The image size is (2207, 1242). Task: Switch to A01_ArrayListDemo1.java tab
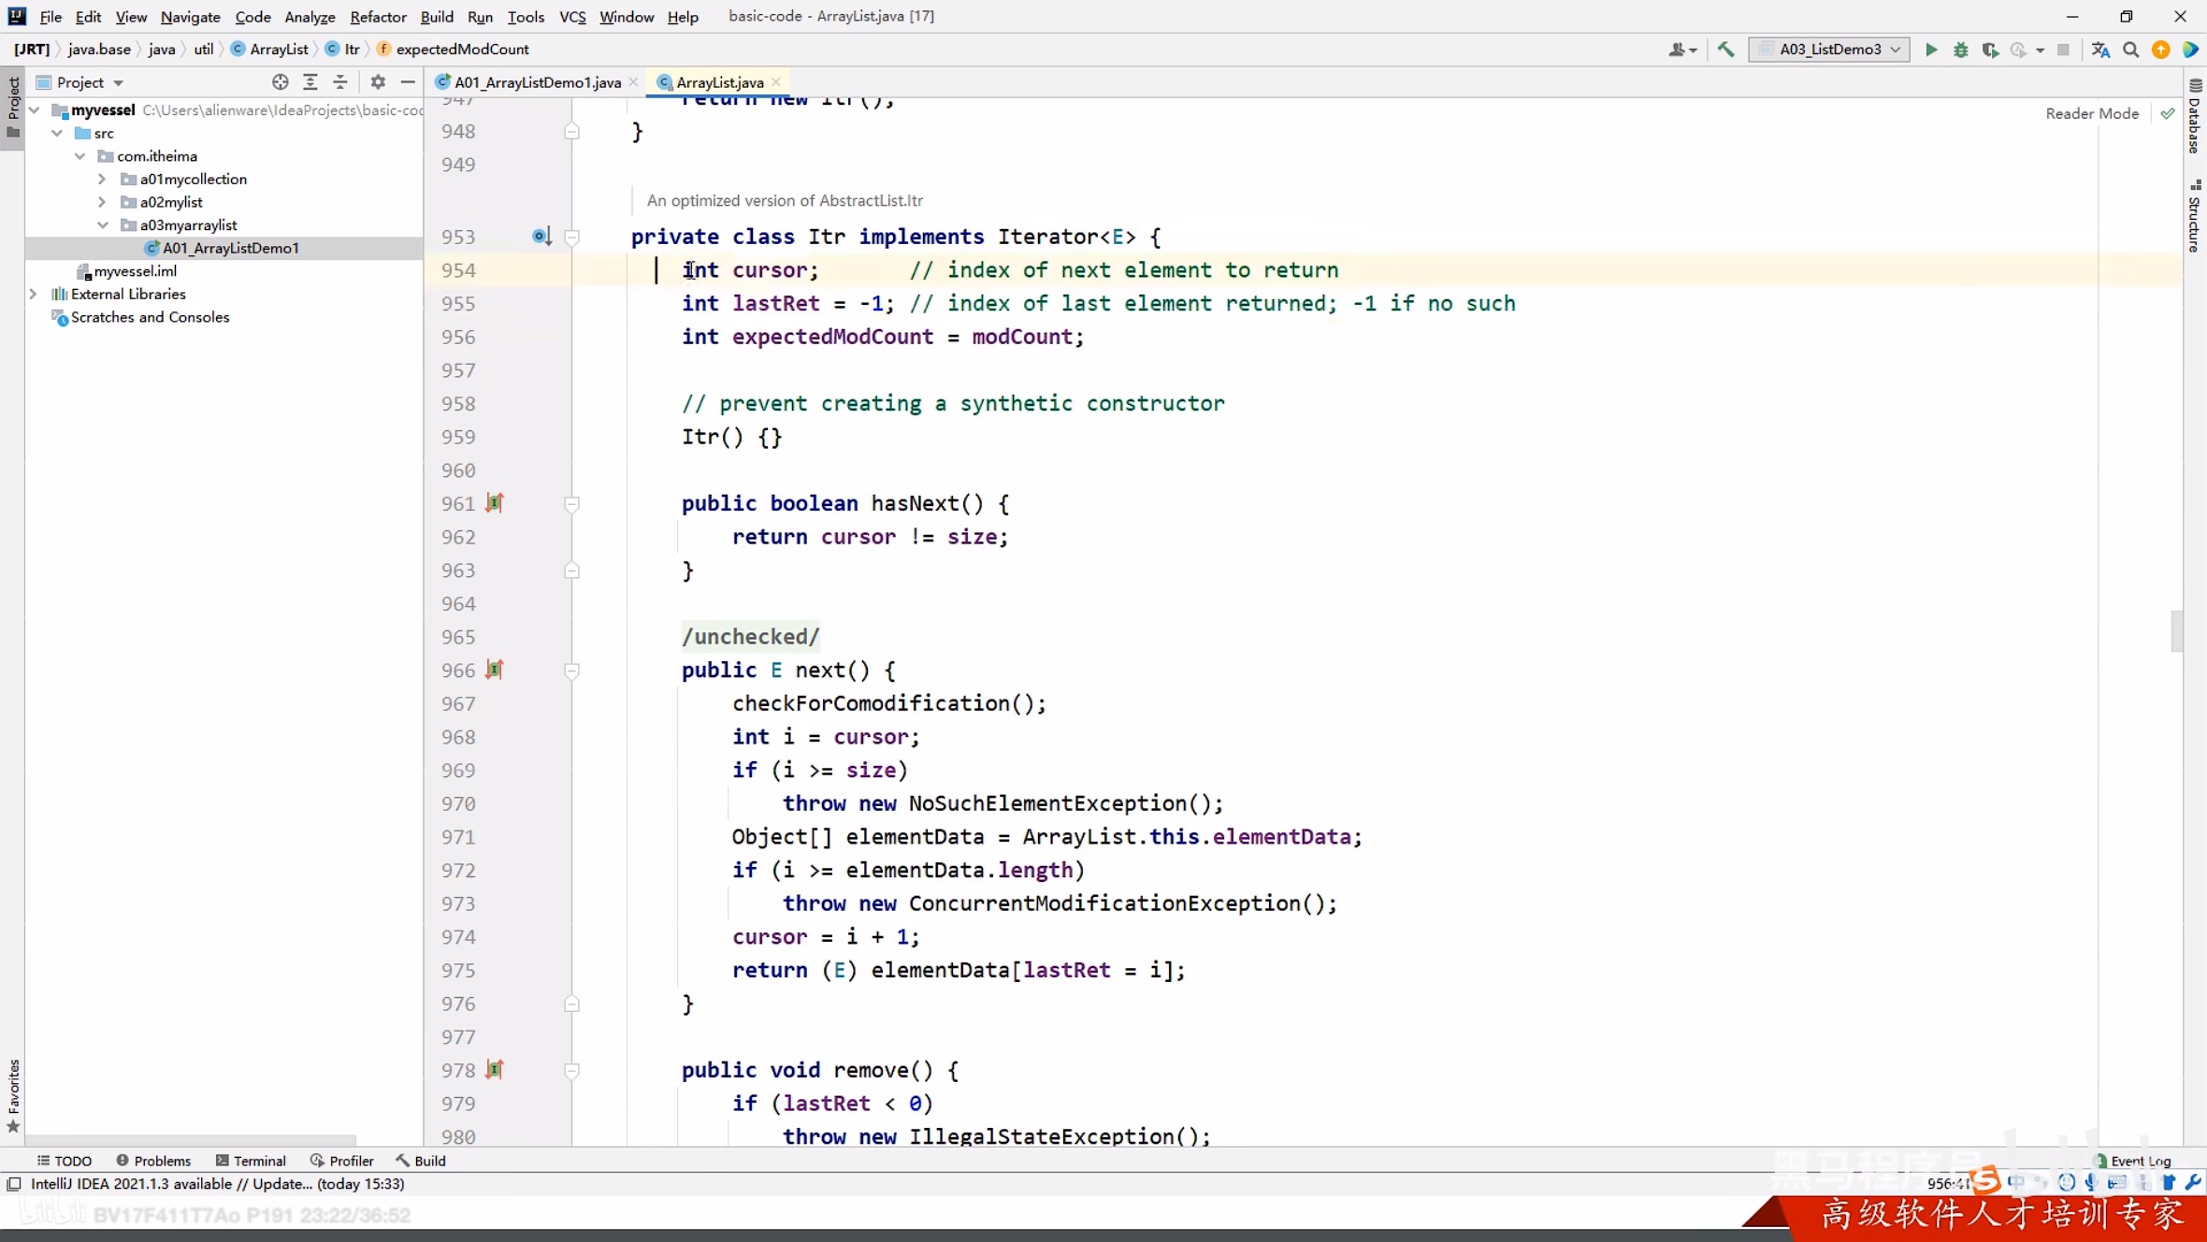pyautogui.click(x=537, y=82)
